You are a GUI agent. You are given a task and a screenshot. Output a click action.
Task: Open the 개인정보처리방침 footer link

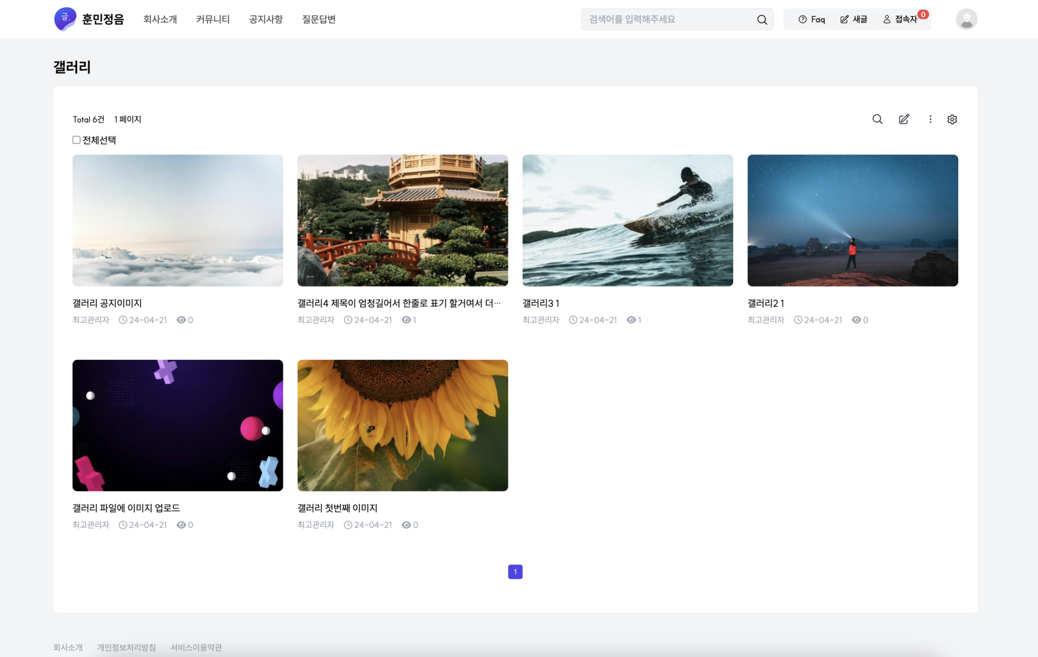127,647
